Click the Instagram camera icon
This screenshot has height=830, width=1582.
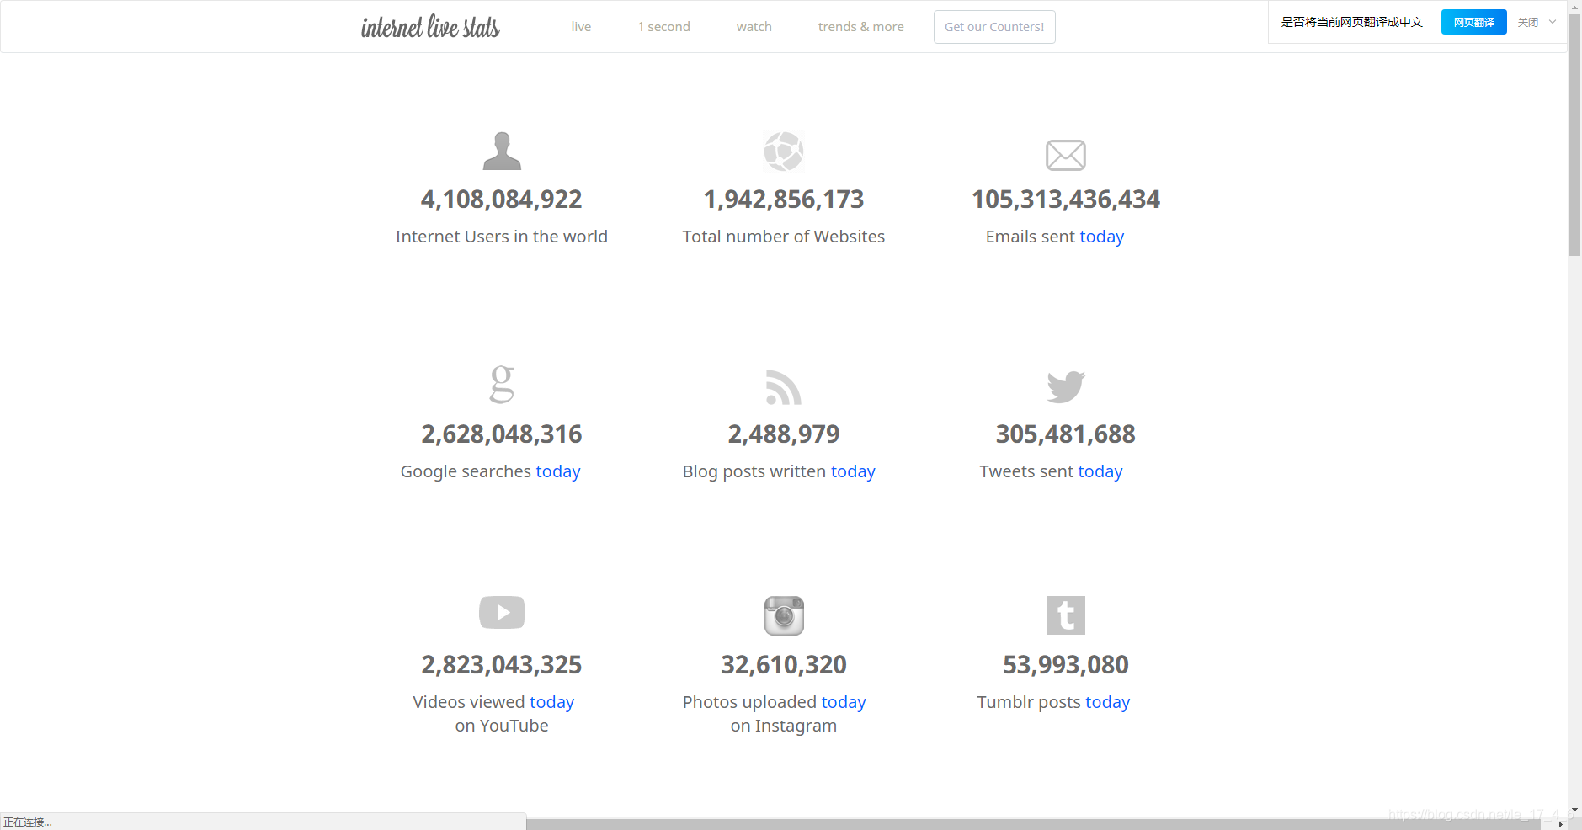784,615
